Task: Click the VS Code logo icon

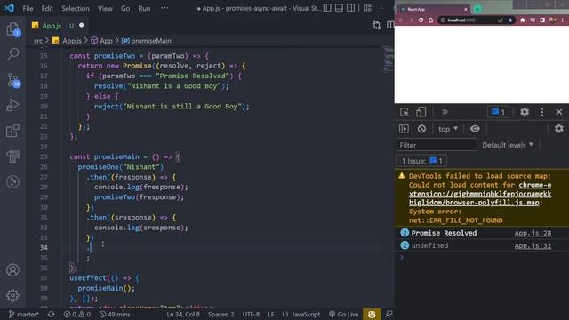Action: click(10, 8)
